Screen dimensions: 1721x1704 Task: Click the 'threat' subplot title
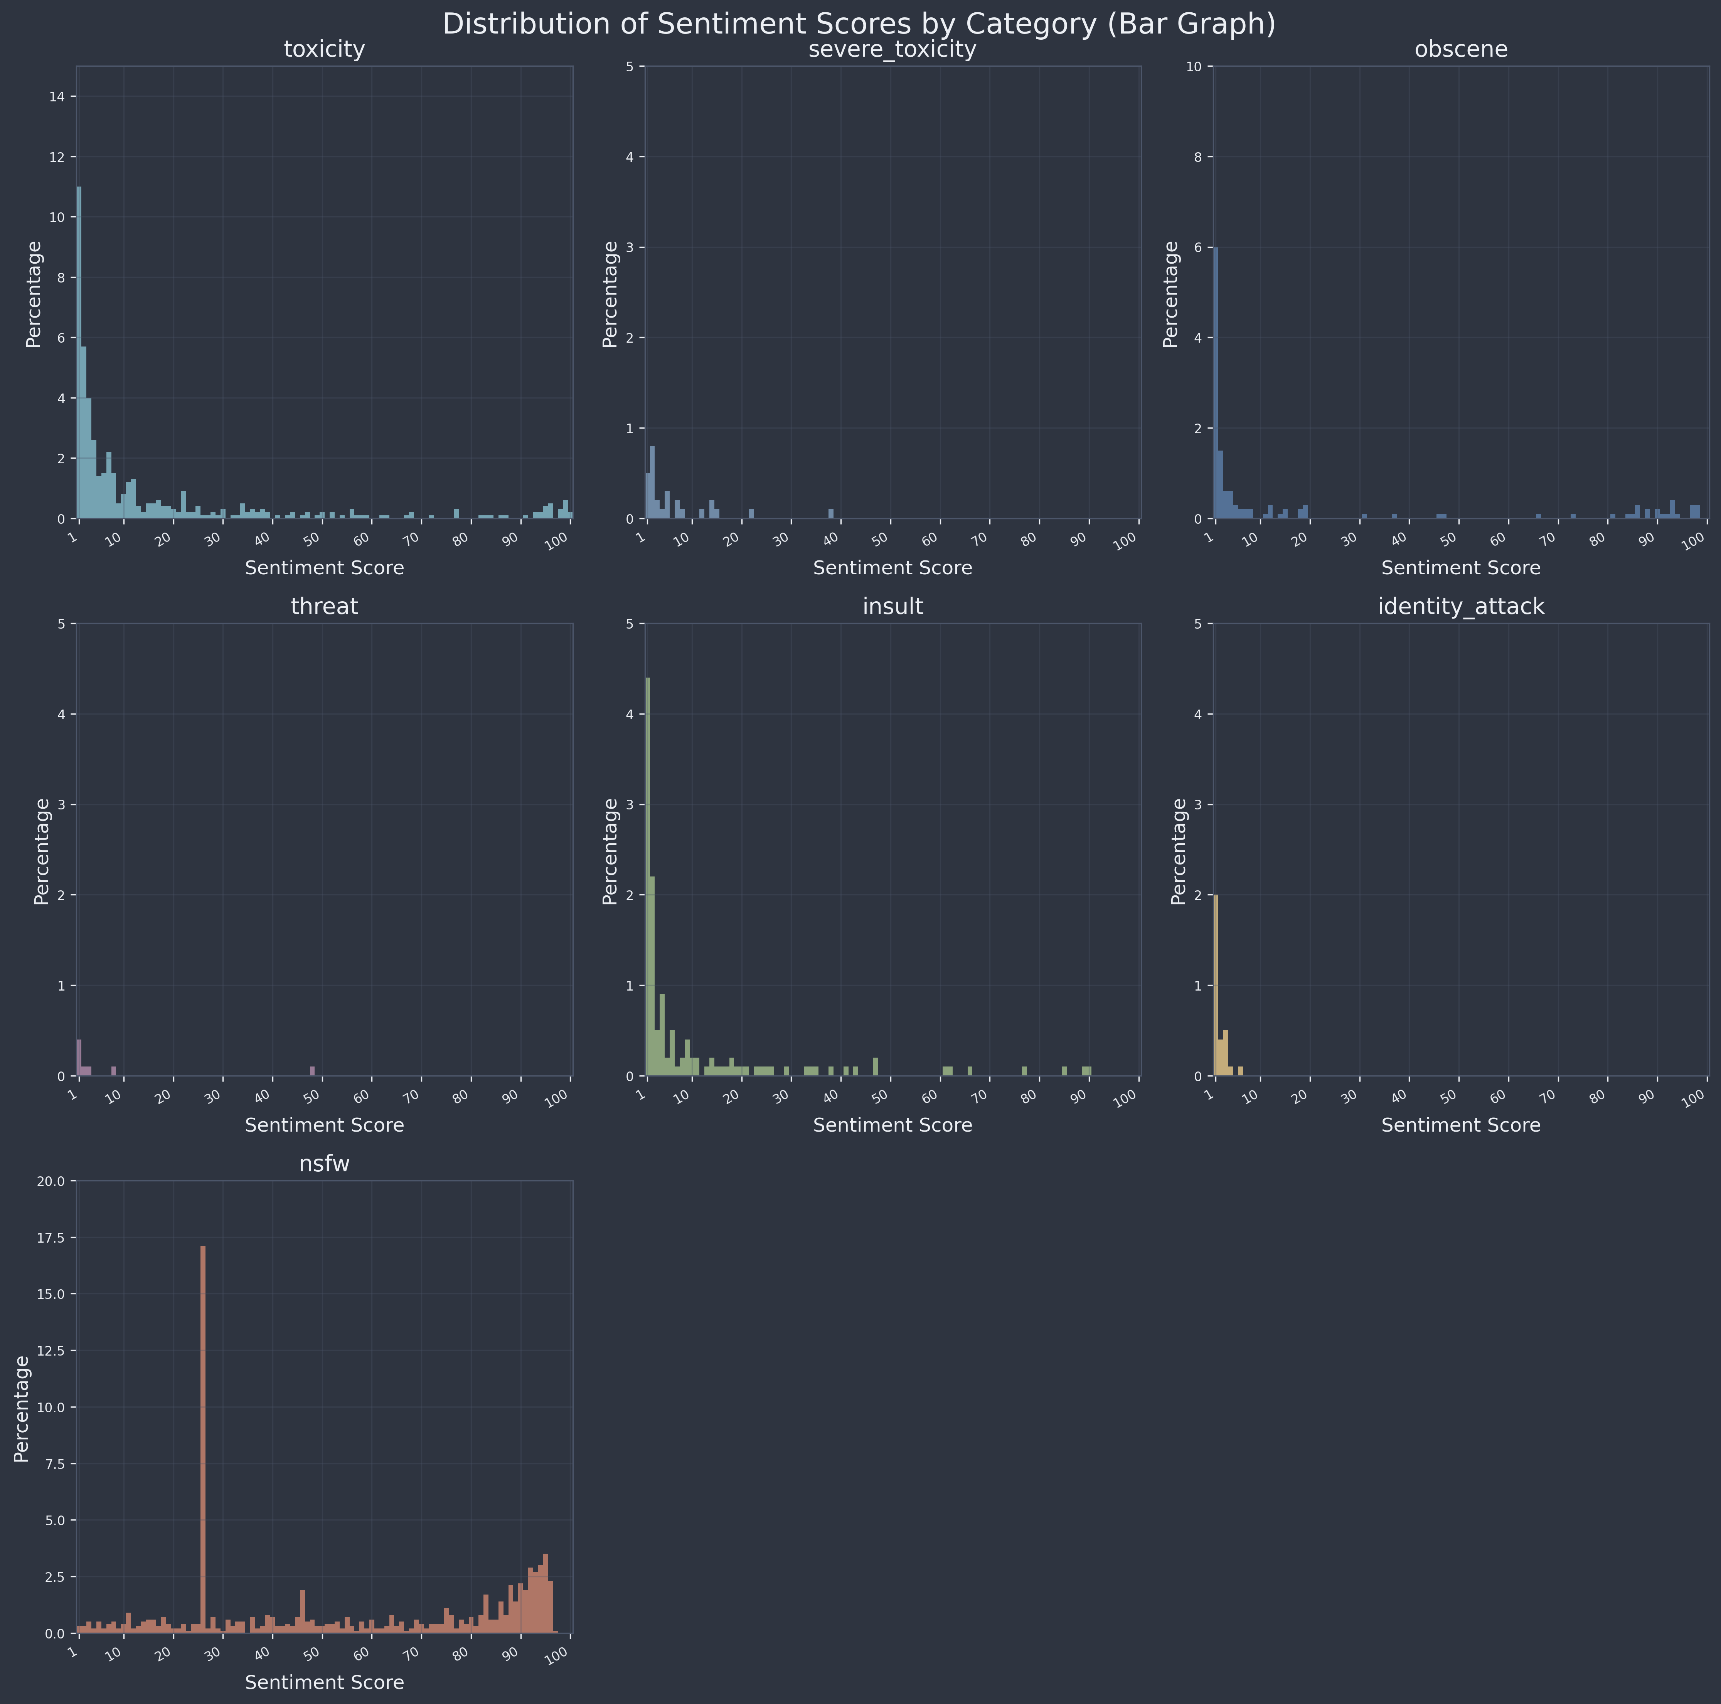[324, 607]
